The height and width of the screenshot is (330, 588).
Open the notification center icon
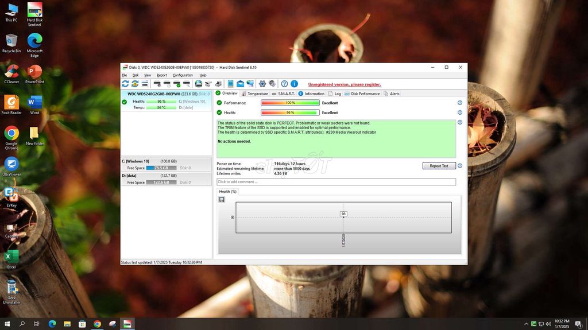coord(578,324)
